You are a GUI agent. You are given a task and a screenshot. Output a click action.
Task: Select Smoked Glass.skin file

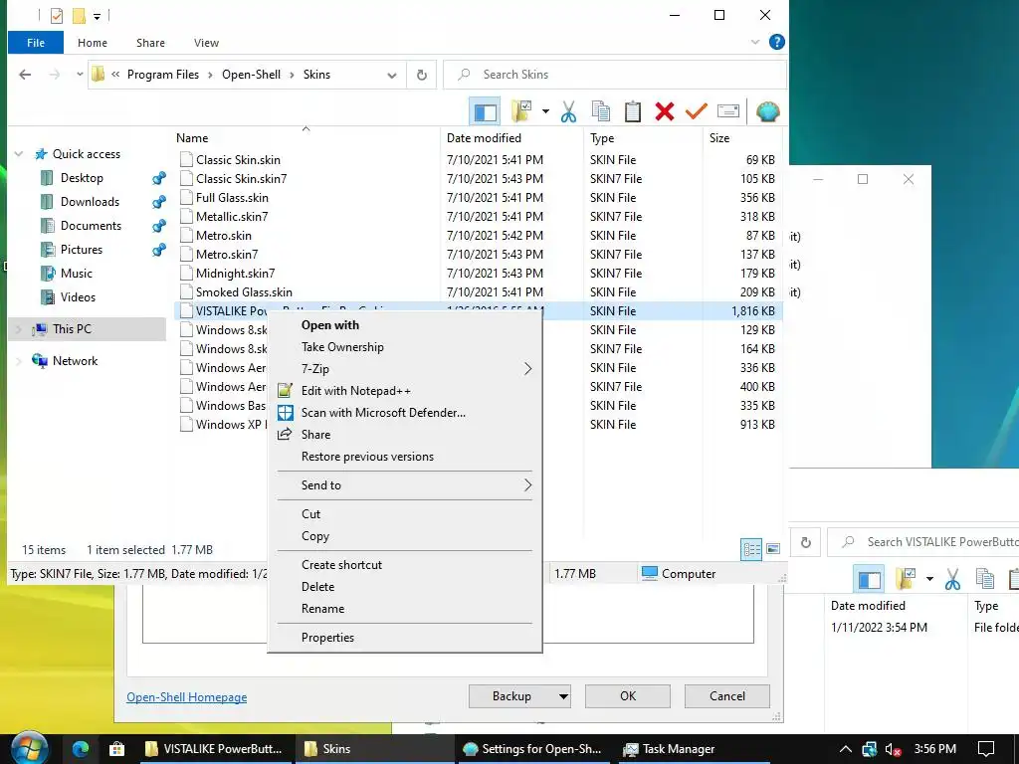click(244, 292)
